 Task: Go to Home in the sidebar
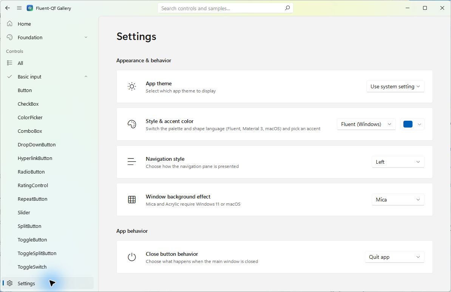(x=48, y=24)
